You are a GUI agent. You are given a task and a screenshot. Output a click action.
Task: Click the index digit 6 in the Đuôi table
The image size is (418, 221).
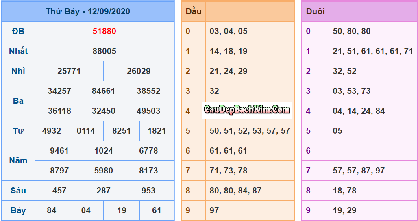[x=308, y=151]
